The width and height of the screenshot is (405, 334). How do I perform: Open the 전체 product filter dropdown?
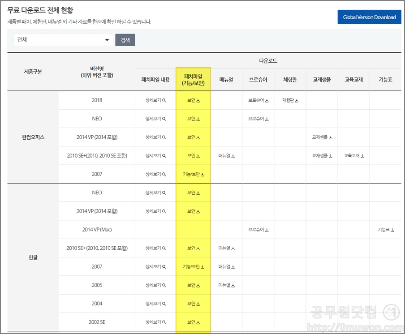(63, 40)
